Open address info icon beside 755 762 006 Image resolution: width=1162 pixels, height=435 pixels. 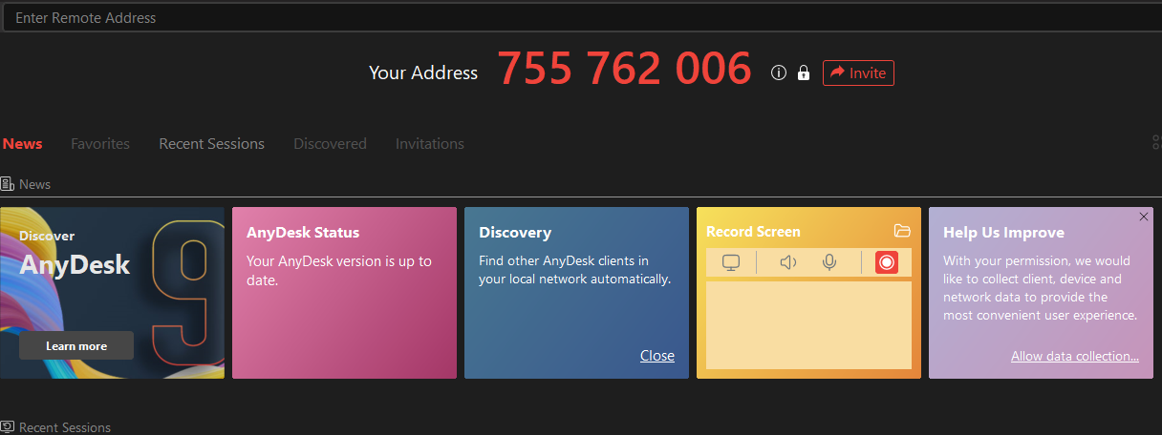click(779, 72)
